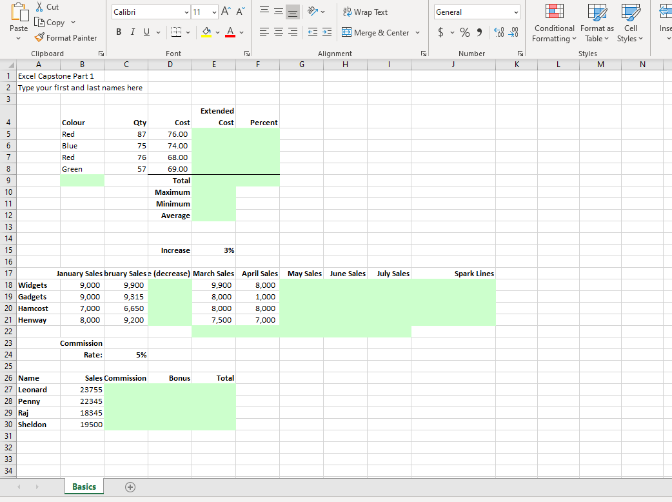Image resolution: width=672 pixels, height=502 pixels.
Task: Expand Underline style arrow
Action: pyautogui.click(x=158, y=32)
